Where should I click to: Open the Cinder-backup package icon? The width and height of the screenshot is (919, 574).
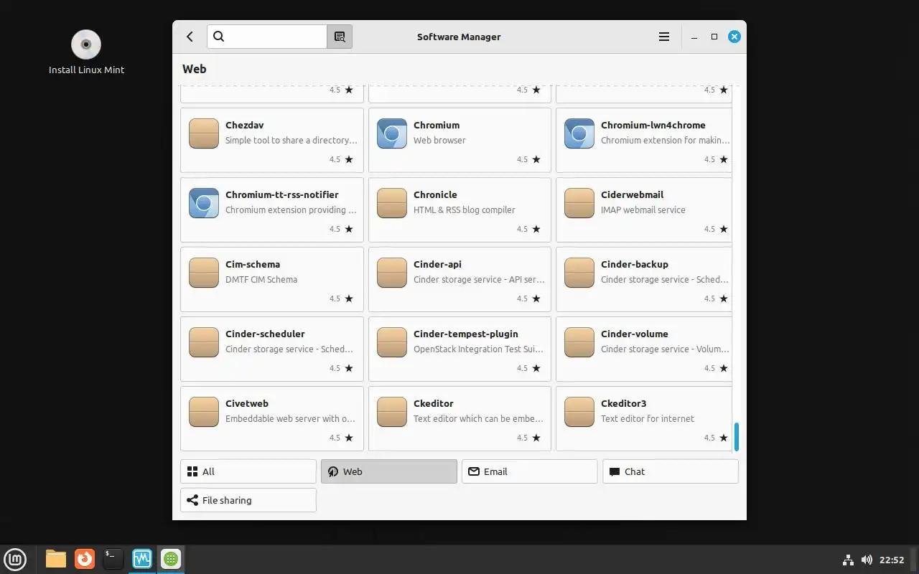[579, 273]
